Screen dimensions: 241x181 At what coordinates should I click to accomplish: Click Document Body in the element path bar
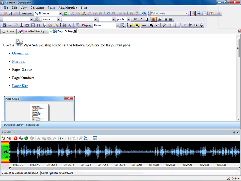click(x=14, y=125)
